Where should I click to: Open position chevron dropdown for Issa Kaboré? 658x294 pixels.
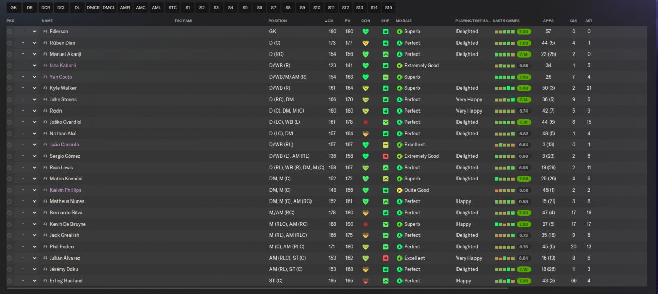[x=34, y=65]
